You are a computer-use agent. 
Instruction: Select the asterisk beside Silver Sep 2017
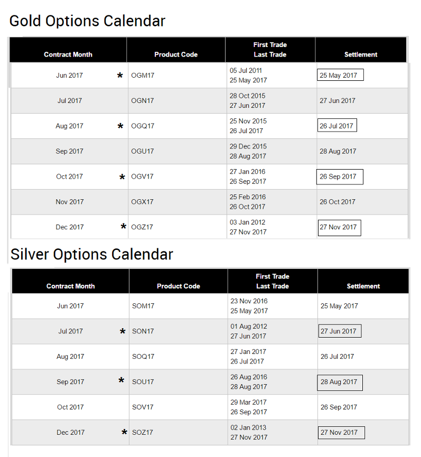pyautogui.click(x=121, y=381)
